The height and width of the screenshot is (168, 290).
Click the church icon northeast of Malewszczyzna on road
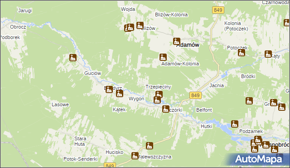point(150,146)
